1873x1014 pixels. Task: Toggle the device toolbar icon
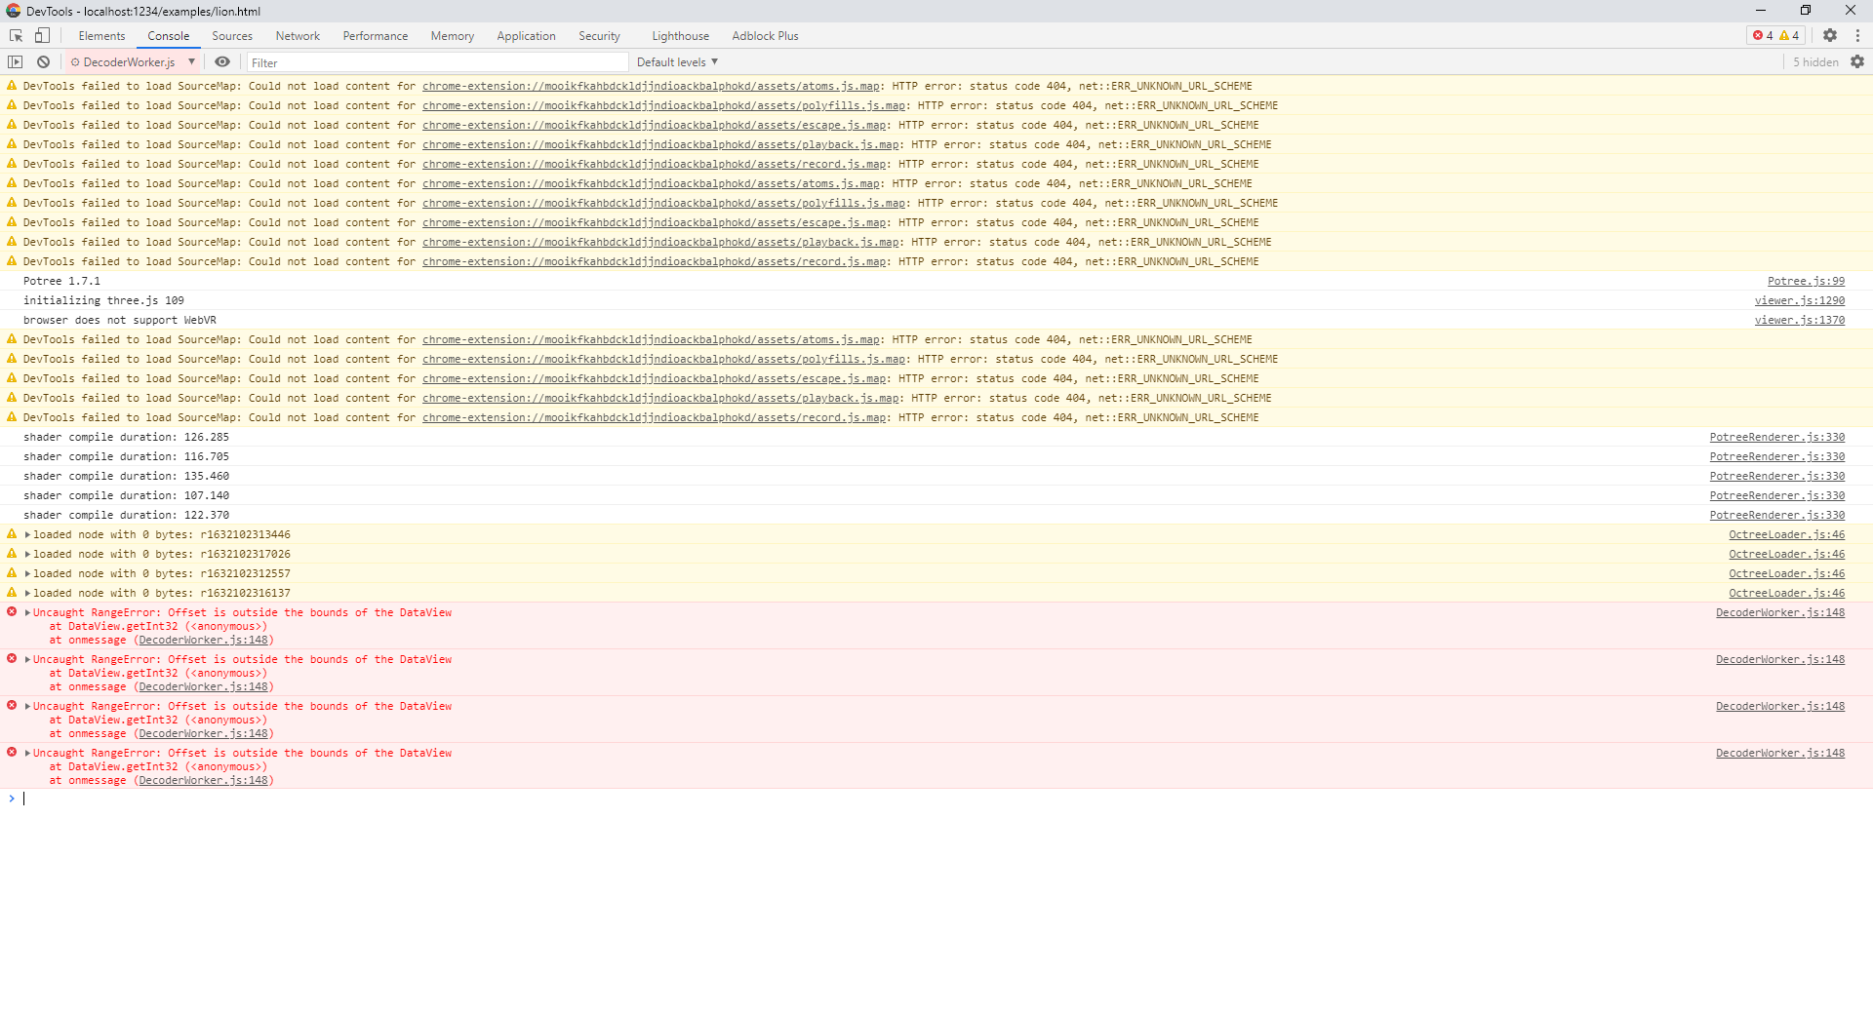tap(42, 35)
